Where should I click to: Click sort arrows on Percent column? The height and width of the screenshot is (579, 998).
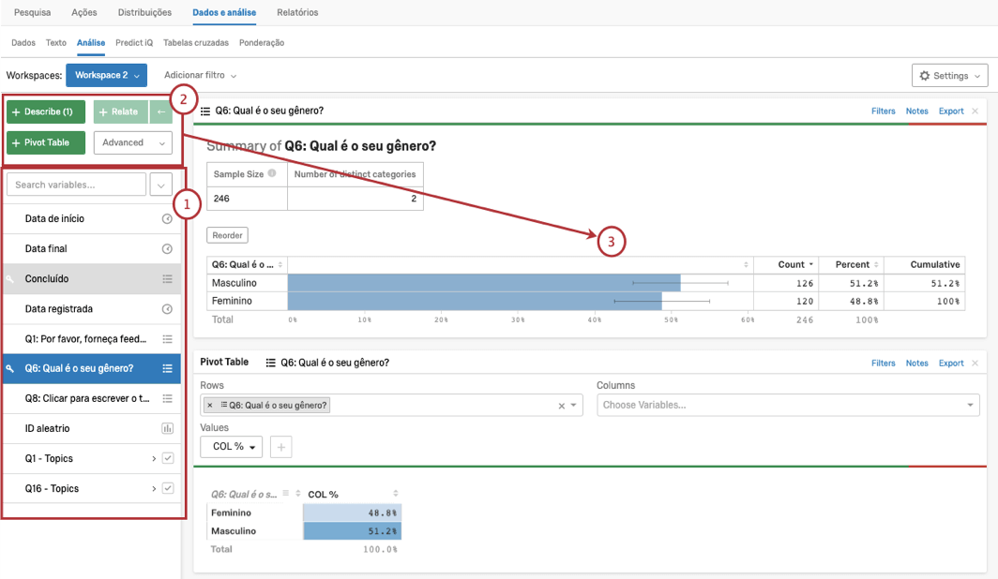coord(876,264)
